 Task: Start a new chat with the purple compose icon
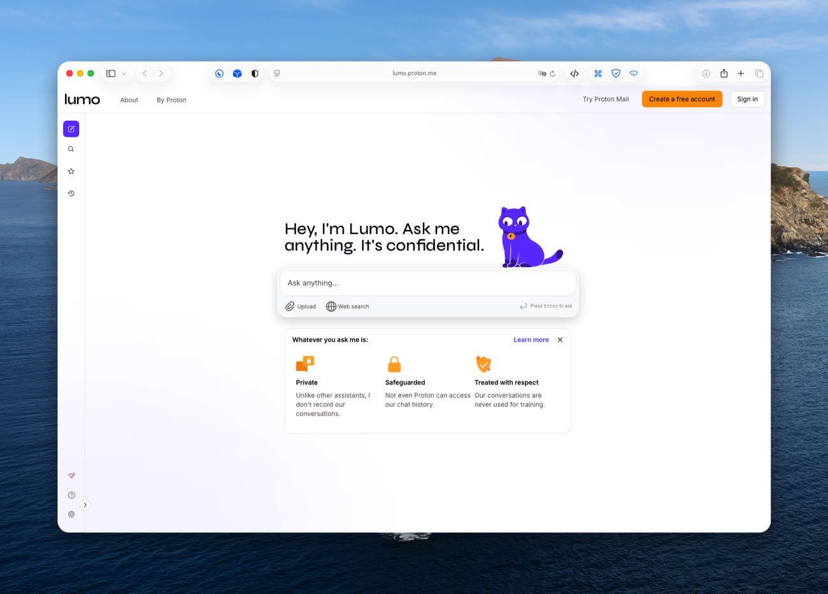71,129
